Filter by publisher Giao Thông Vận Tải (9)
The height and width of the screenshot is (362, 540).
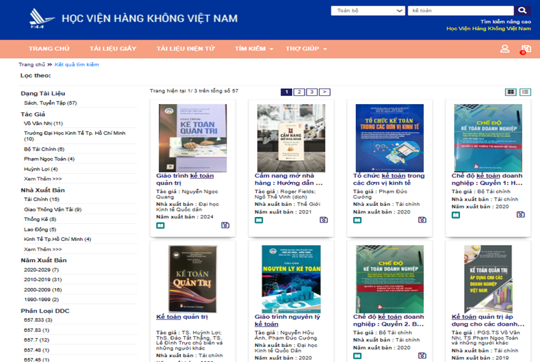click(x=53, y=209)
